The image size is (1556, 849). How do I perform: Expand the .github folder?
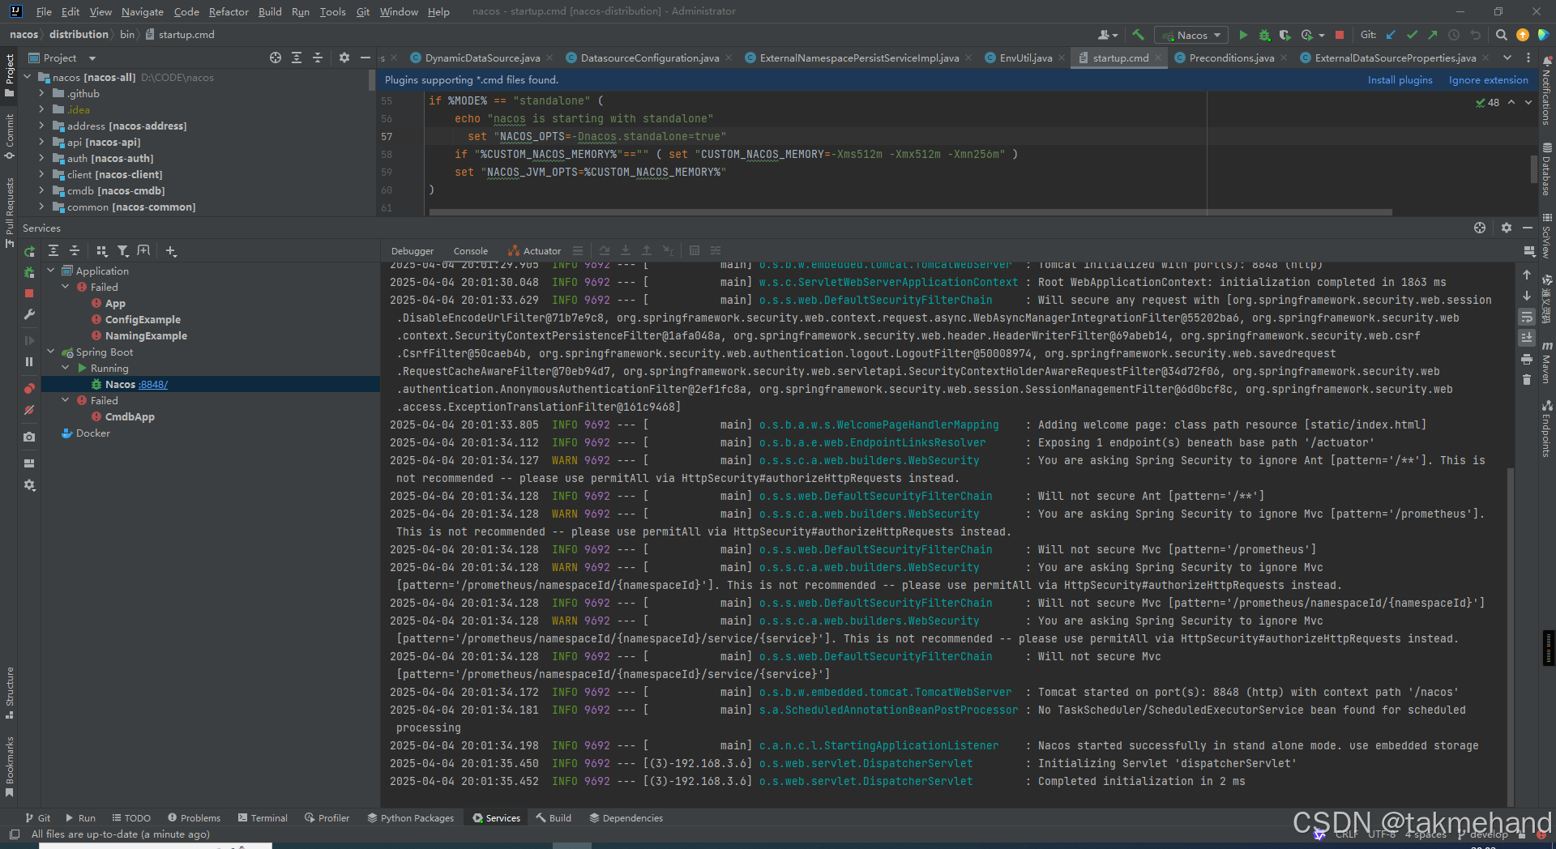[x=41, y=93]
